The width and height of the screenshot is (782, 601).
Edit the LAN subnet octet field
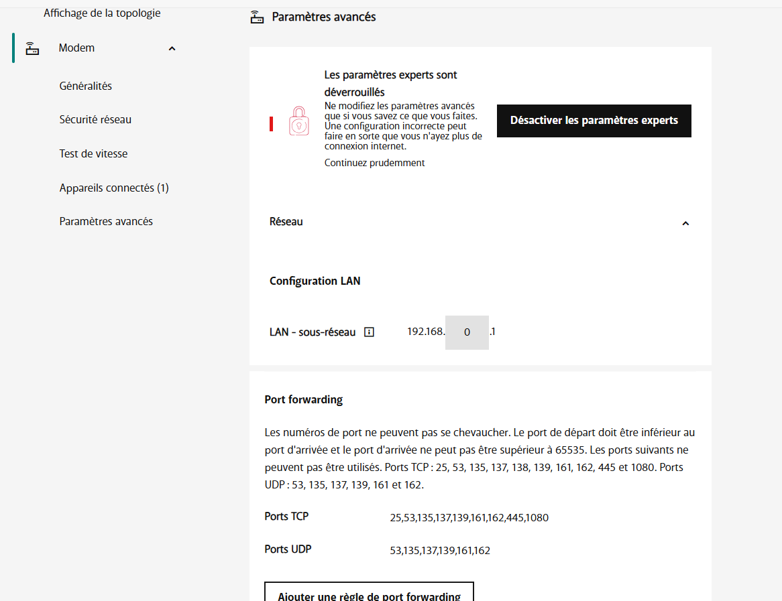(467, 332)
